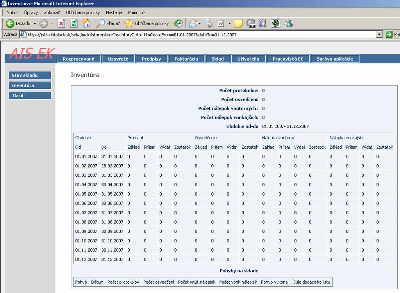The height and width of the screenshot is (293, 400).
Task: Switch to the Uzavreté tab
Action: click(x=118, y=59)
